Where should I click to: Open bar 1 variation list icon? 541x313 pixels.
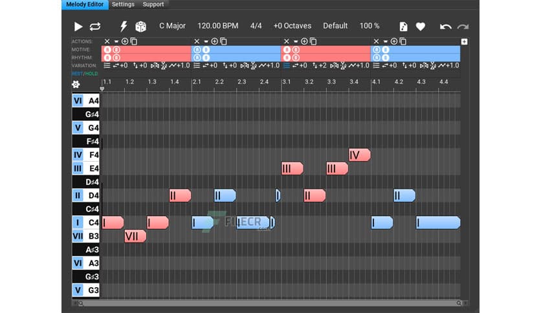pos(107,65)
